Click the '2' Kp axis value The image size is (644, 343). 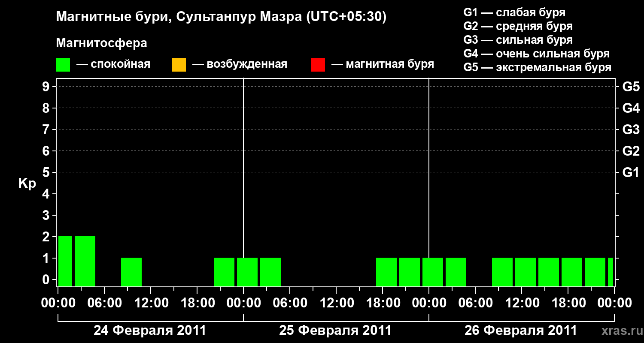click(47, 237)
